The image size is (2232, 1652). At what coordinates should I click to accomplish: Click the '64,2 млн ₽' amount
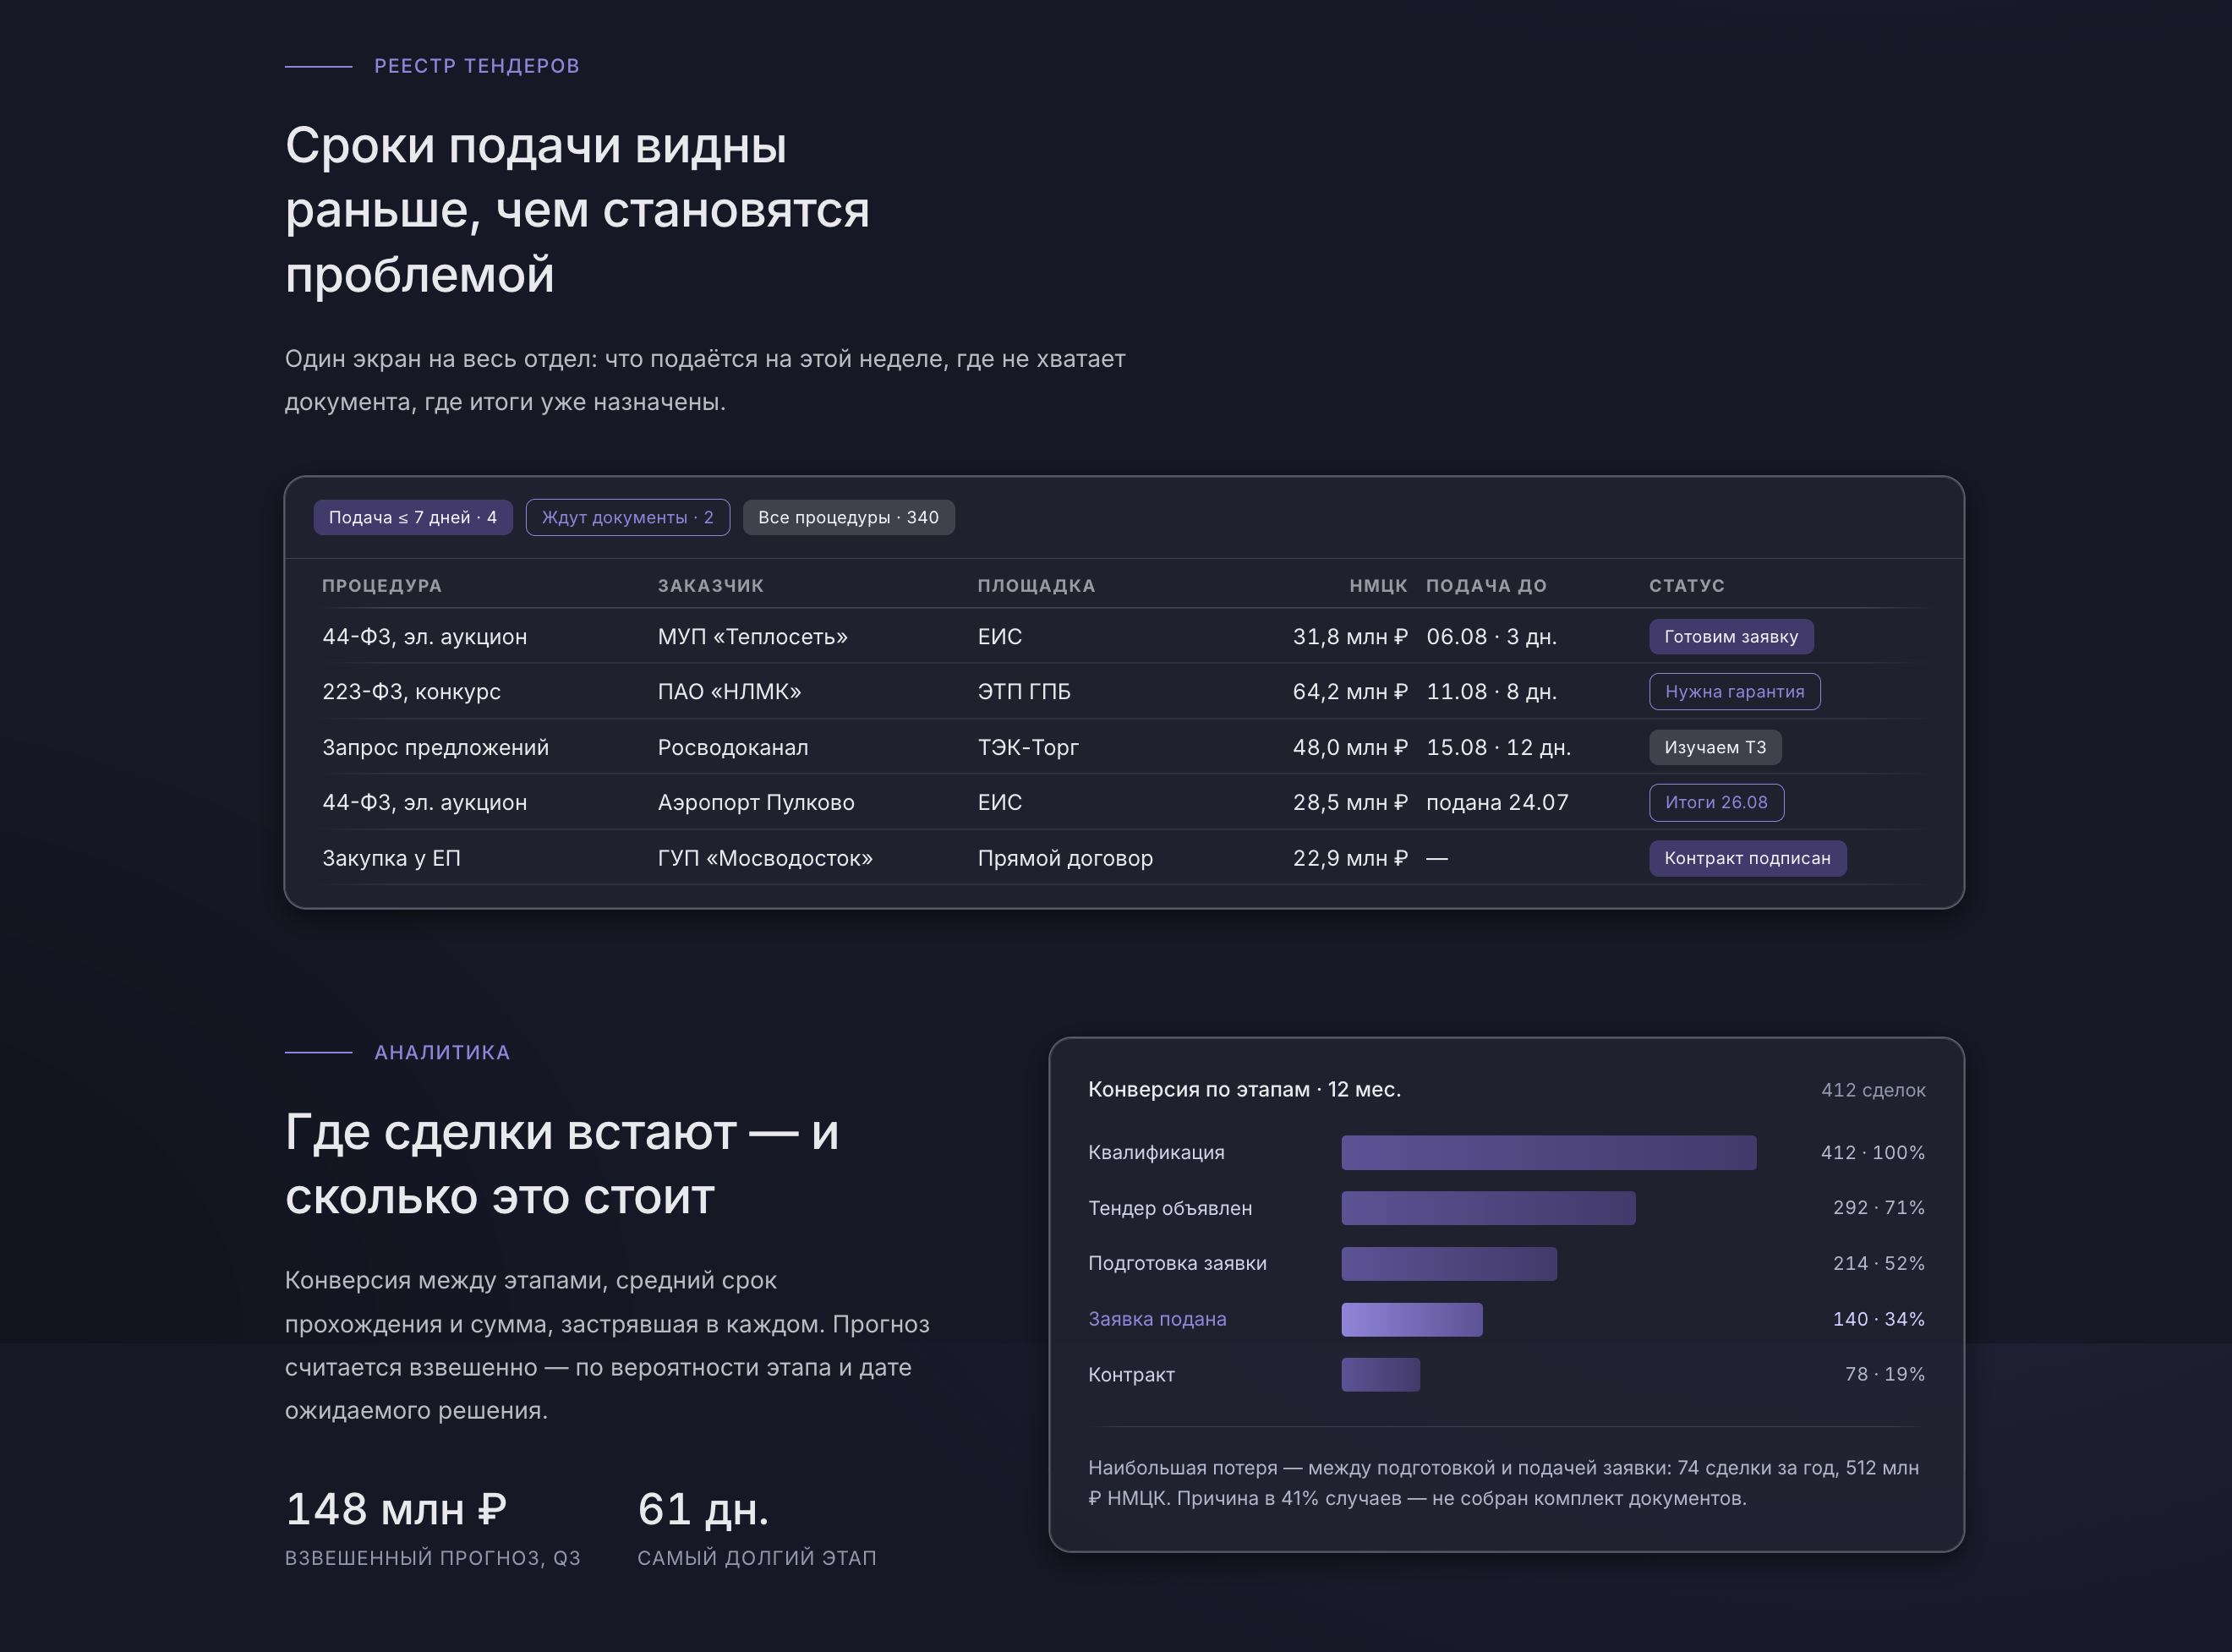pyautogui.click(x=1350, y=691)
